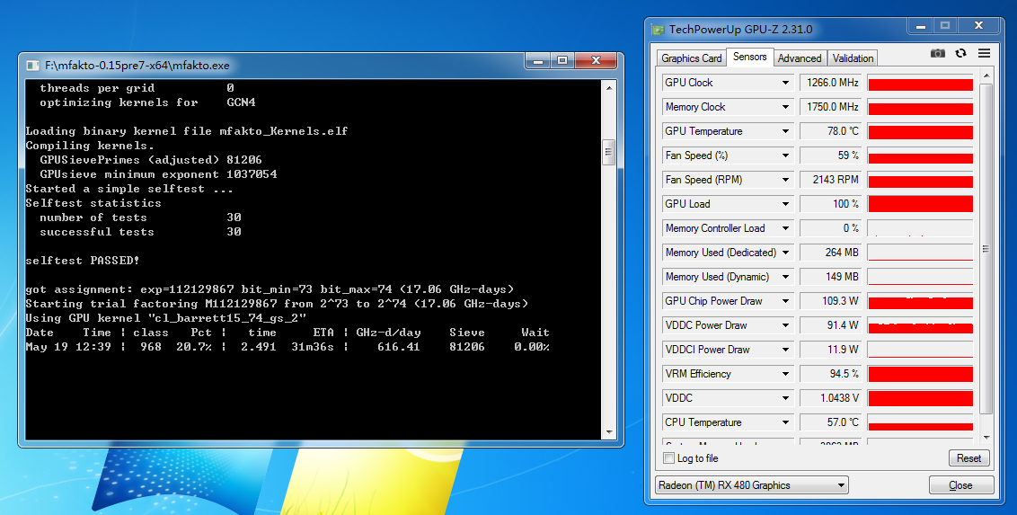Click the GPU-Z sensor list scroll-down arrow
Screen dimensions: 1017x515
pyautogui.click(x=986, y=439)
